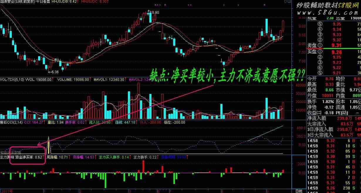This screenshot has height=193, width=361.
Task: Select the 月涨幅: 14.53 value
Action: 84,157
